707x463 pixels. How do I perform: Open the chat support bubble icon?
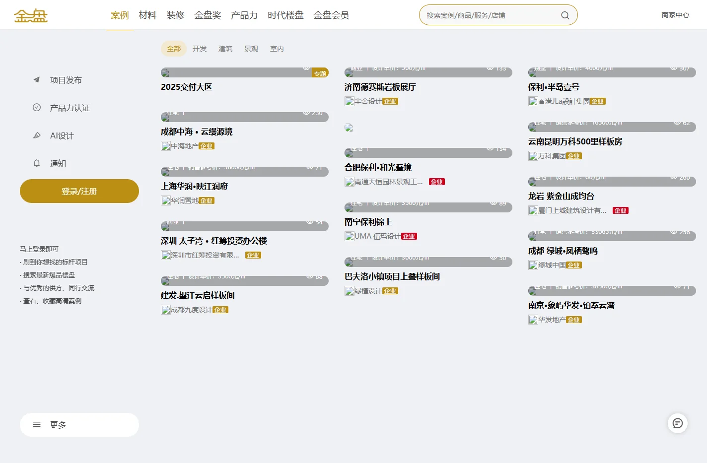678,423
